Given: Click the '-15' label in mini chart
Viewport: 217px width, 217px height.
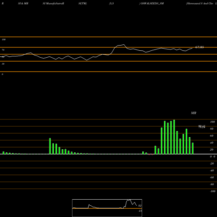Looking at the screenshot, I should coord(140,211).
